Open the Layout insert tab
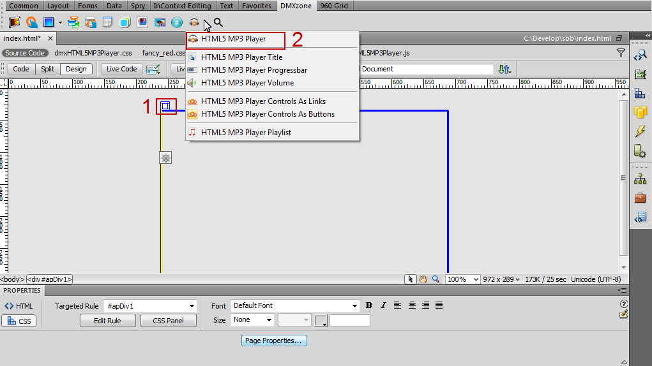Viewport: 652px width, 366px height. pyautogui.click(x=58, y=6)
